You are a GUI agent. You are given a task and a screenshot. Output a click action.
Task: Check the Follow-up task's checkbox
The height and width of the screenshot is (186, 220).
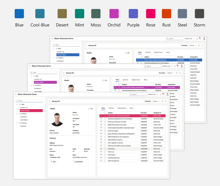click(x=105, y=151)
